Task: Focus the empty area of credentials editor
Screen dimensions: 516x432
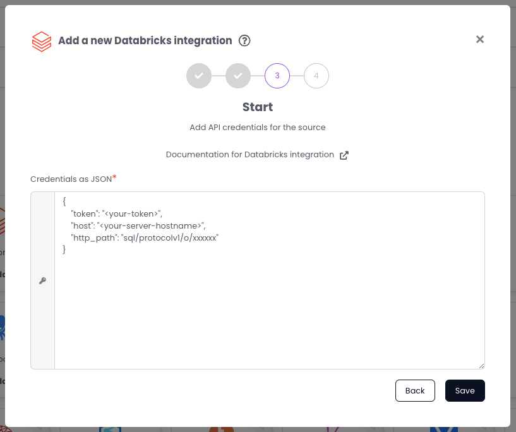Action: coord(269,309)
